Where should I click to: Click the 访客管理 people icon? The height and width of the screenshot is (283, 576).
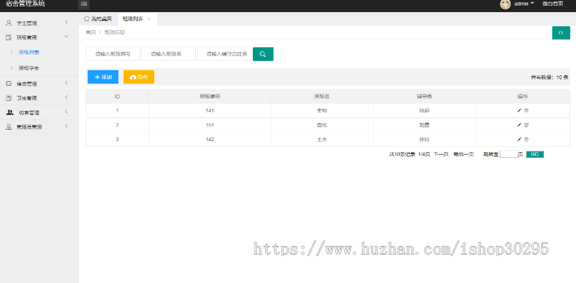[10, 112]
